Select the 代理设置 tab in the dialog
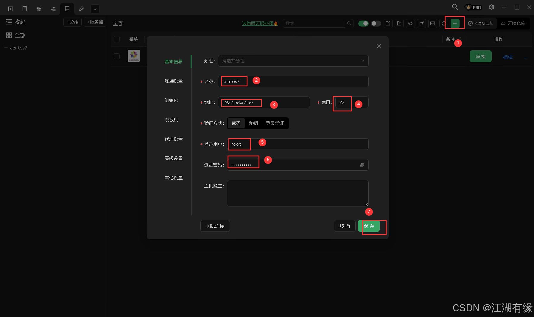 coord(174,139)
